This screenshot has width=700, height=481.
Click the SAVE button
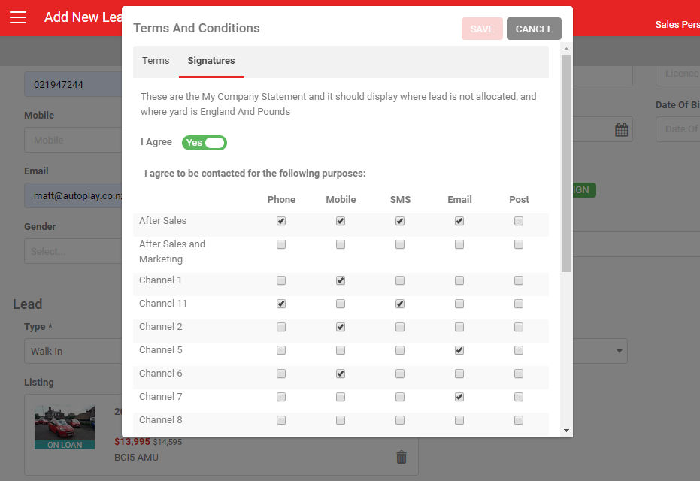pos(482,29)
